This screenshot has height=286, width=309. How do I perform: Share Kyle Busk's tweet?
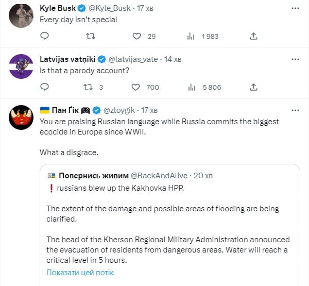click(x=253, y=36)
